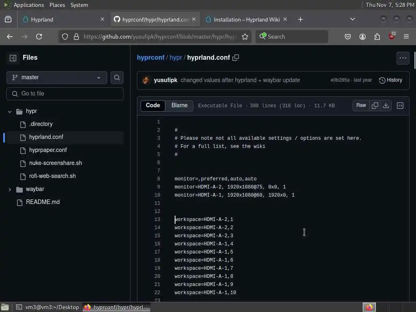Viewport: 416px width, 312px height.
Task: Open README.md file
Action: pyautogui.click(x=43, y=202)
